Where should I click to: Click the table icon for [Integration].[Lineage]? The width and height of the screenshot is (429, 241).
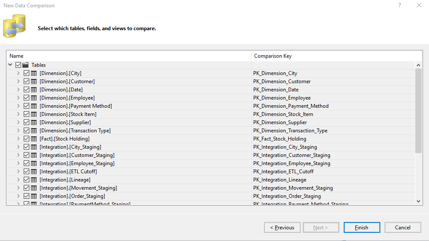(x=34, y=180)
